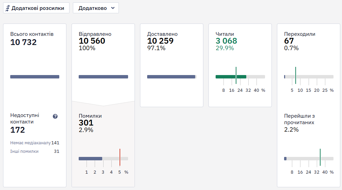Screen dimensions: 342x190
Task: Click the Перейшли з прочитаних label
Action: click(x=299, y=119)
